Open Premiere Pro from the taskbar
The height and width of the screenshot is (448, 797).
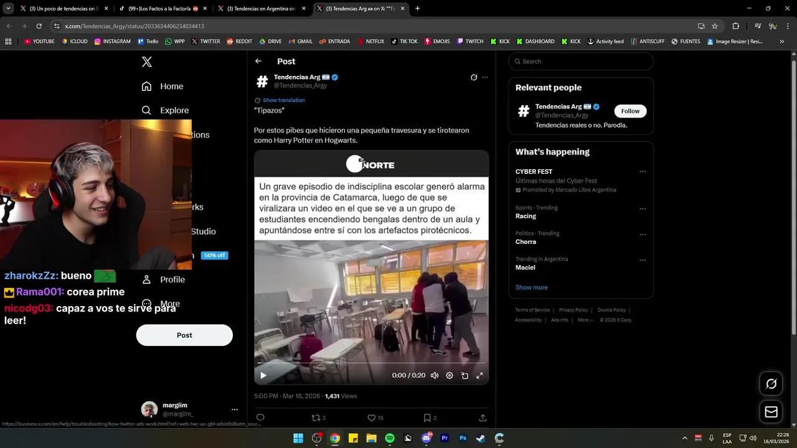pos(445,438)
